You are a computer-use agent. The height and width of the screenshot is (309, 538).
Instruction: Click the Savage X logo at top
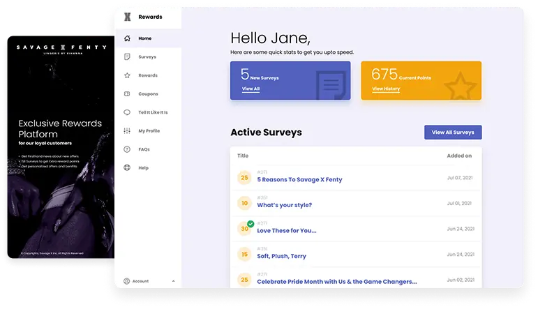coord(126,16)
